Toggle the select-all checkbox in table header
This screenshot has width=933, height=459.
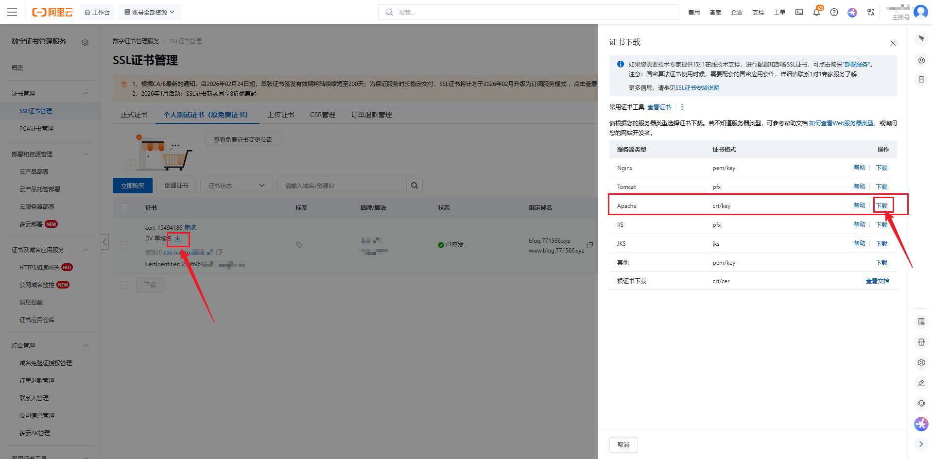pyautogui.click(x=124, y=207)
